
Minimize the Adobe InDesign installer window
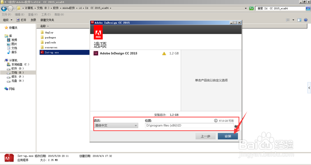coord(231,23)
